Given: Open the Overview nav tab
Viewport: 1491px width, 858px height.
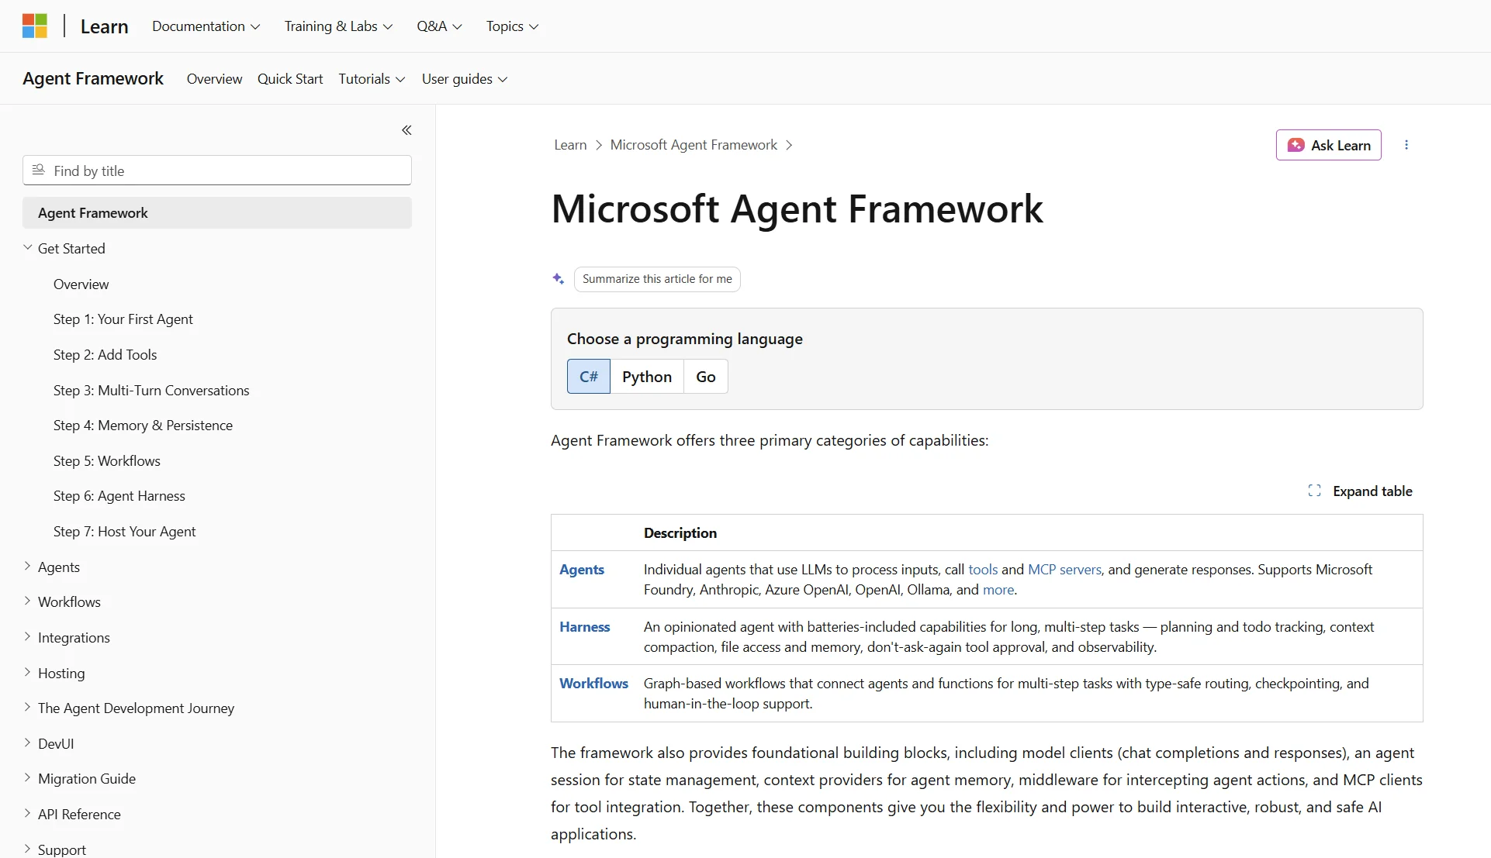Looking at the screenshot, I should click(214, 79).
